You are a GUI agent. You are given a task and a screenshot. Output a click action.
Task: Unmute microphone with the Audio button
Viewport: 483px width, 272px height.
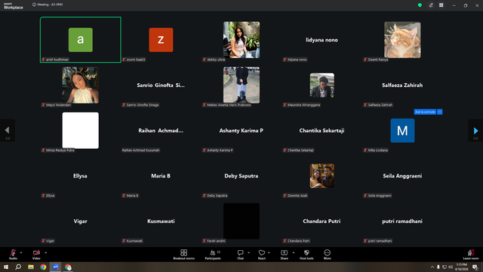click(13, 255)
